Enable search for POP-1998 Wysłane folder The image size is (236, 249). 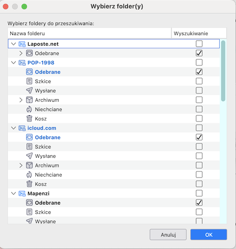(x=199, y=91)
